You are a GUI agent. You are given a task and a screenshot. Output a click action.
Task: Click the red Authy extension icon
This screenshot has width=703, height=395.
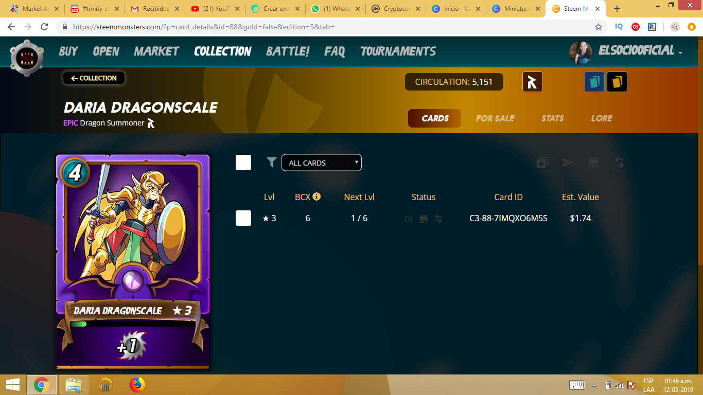click(636, 27)
